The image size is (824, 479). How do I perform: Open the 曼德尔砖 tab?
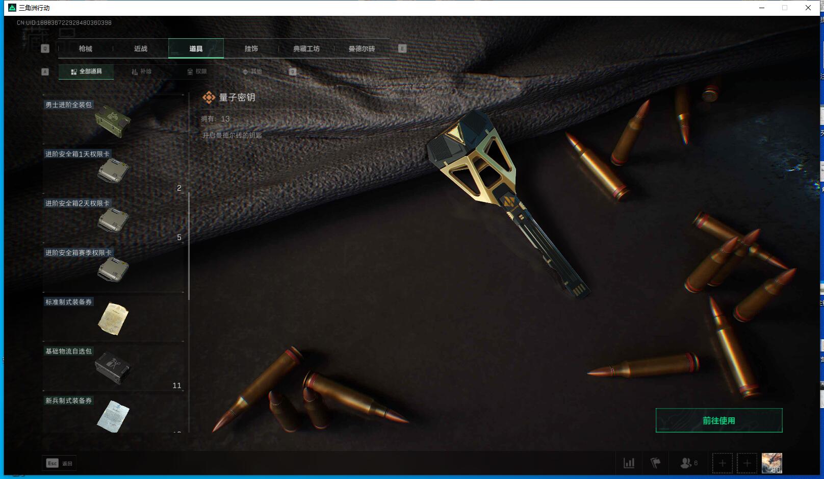click(362, 48)
